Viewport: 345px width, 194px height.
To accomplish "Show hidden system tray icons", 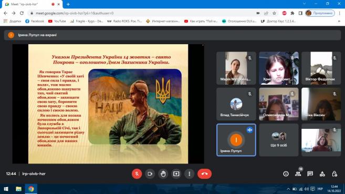I will pos(288,189).
